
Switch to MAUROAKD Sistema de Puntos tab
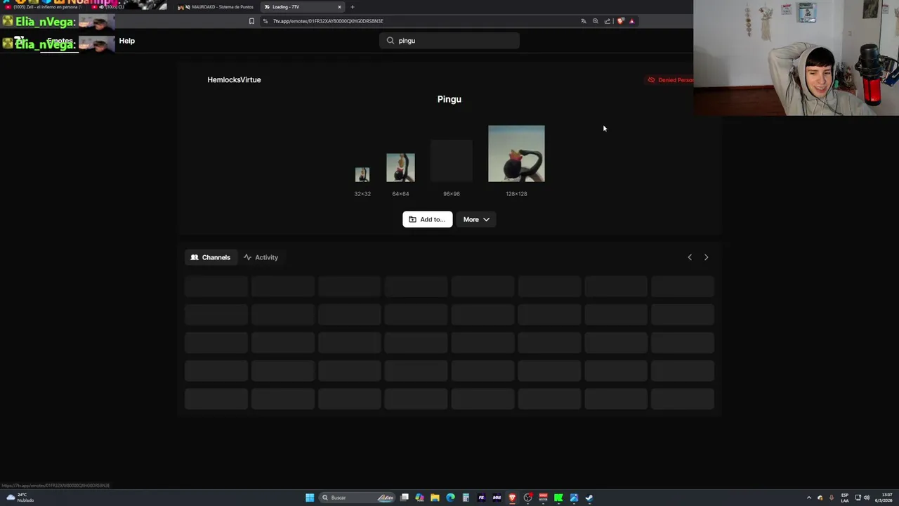(x=215, y=7)
